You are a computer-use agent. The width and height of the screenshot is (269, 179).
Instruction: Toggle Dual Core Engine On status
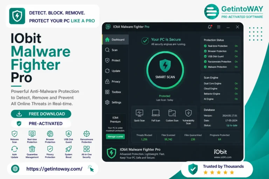click(236, 84)
